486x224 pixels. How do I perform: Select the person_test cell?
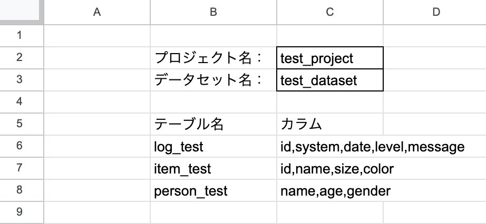point(213,191)
